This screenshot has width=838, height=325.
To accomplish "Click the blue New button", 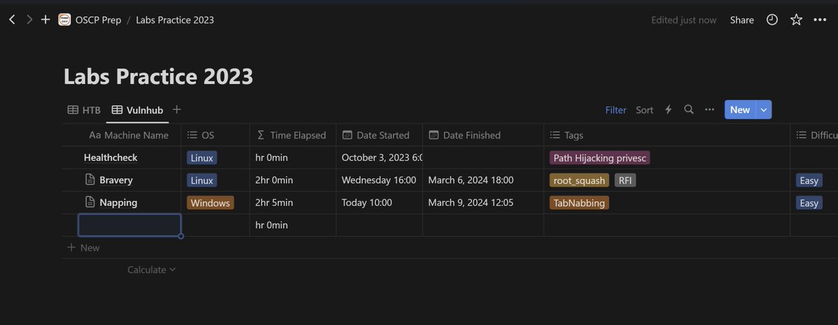I will click(x=740, y=110).
